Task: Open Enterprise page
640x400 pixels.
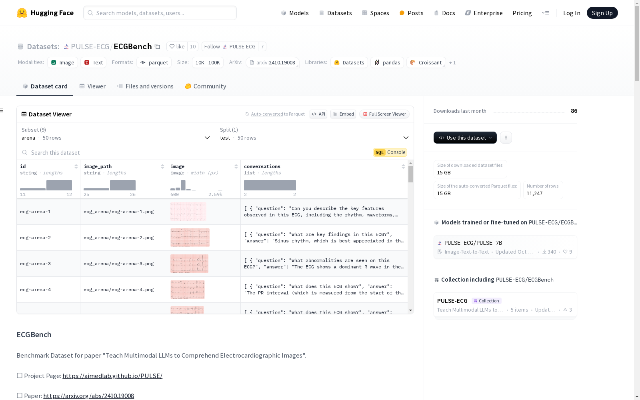Action: coord(484,13)
